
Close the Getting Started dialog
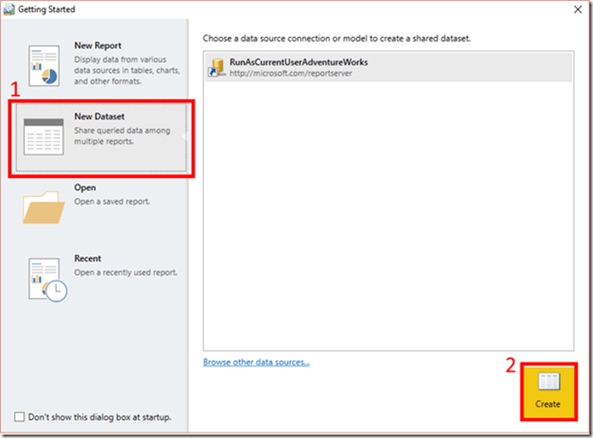(576, 10)
